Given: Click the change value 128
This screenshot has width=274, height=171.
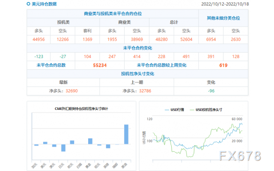Looking at the screenshot, I should [236, 56].
